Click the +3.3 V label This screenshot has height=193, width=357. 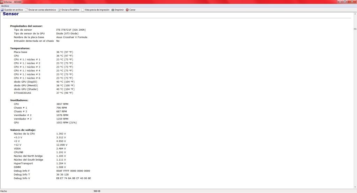pos(18,138)
